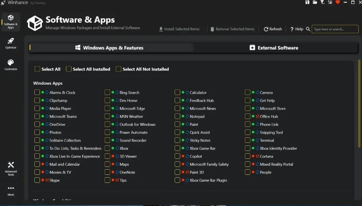362x206 pixels.
Task: Open Advanced Tools in the sidebar
Action: point(11,168)
